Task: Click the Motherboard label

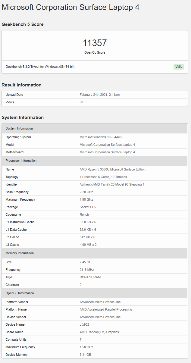Action: click(x=14, y=152)
